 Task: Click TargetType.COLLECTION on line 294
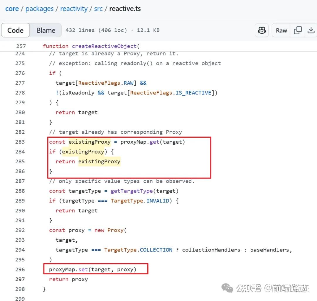pyautogui.click(x=138, y=250)
